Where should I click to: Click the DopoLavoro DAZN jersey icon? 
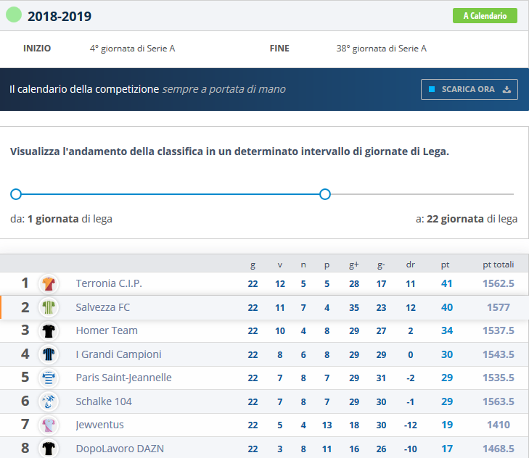click(x=49, y=449)
